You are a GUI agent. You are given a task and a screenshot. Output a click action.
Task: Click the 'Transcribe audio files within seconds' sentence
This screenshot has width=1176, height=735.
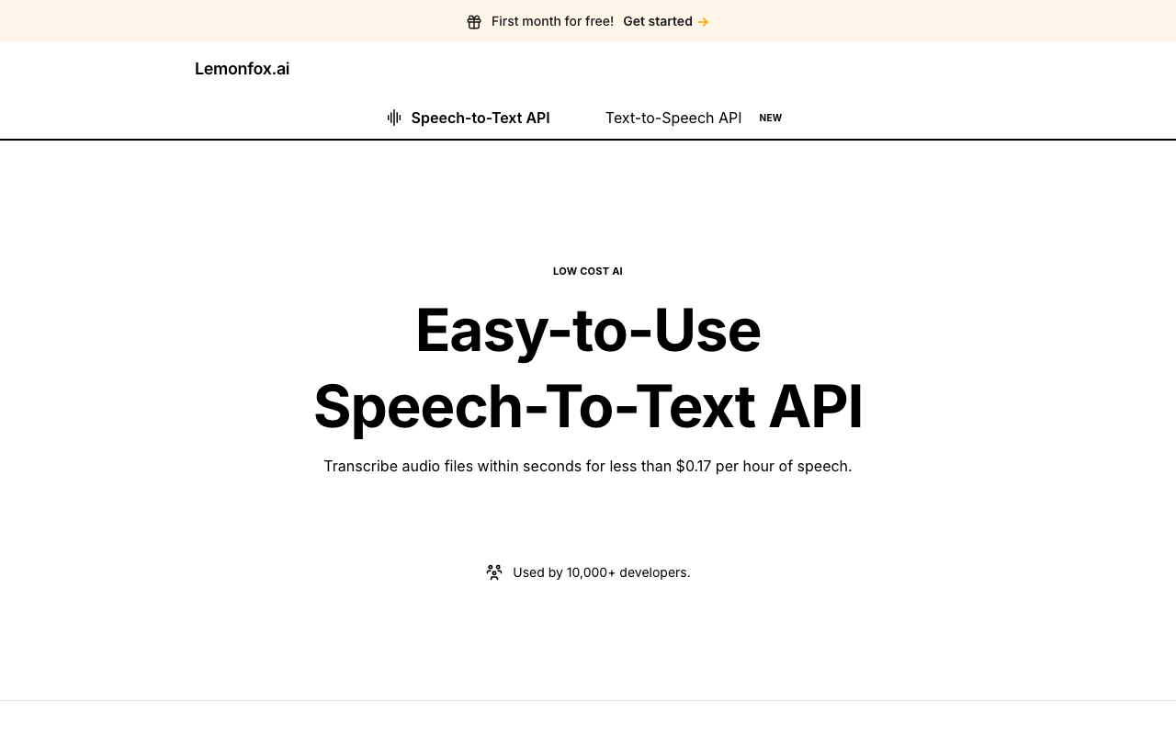(588, 466)
